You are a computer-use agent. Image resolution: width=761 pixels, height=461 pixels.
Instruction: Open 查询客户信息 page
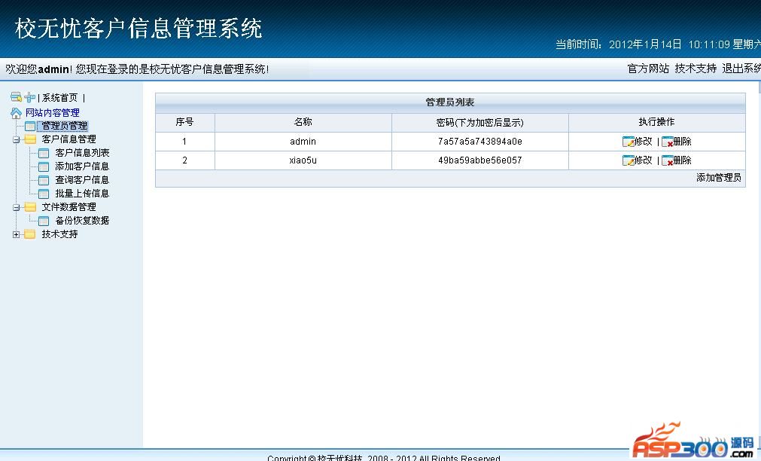(82, 180)
